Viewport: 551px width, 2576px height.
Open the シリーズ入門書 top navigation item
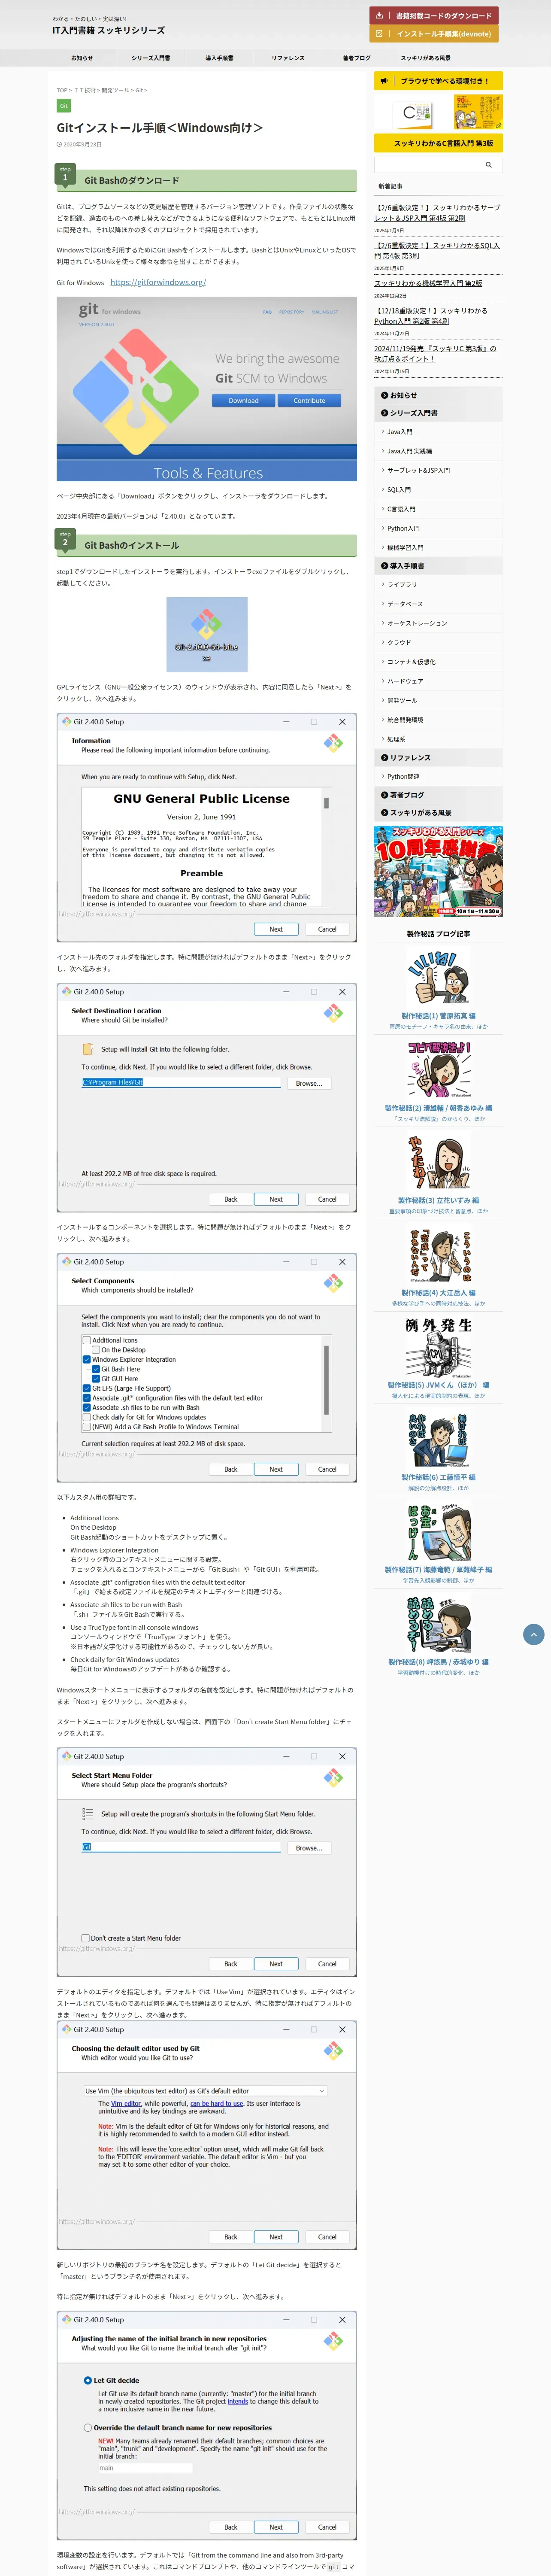pyautogui.click(x=151, y=58)
